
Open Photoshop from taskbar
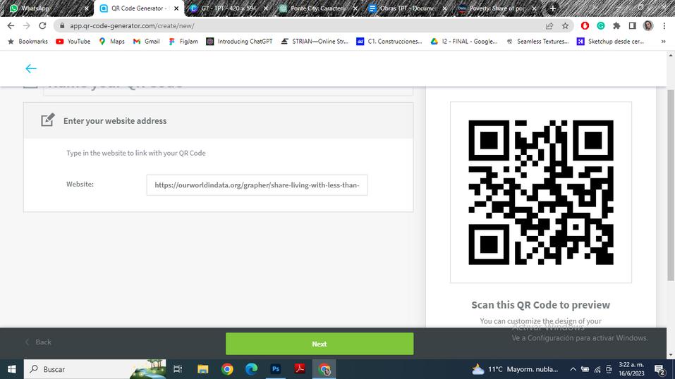coord(276,369)
